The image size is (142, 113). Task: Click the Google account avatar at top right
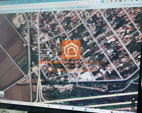pyautogui.click(x=139, y=10)
